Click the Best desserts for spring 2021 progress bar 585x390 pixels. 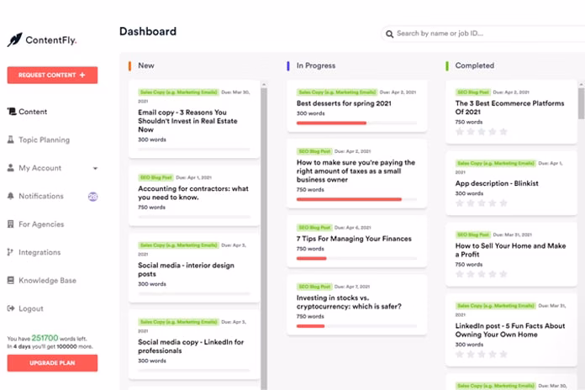[x=356, y=123]
